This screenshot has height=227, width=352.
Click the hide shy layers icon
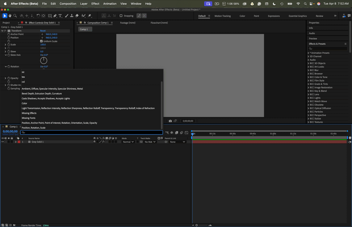pyautogui.click(x=172, y=133)
